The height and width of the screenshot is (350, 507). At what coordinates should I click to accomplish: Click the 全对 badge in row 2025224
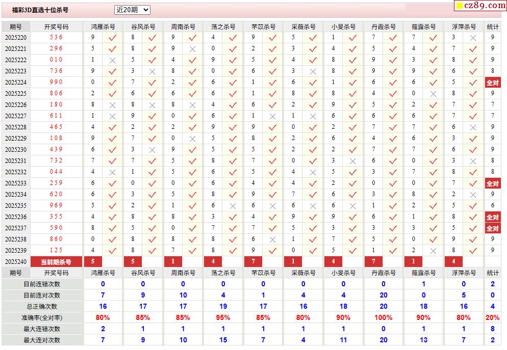click(x=492, y=83)
